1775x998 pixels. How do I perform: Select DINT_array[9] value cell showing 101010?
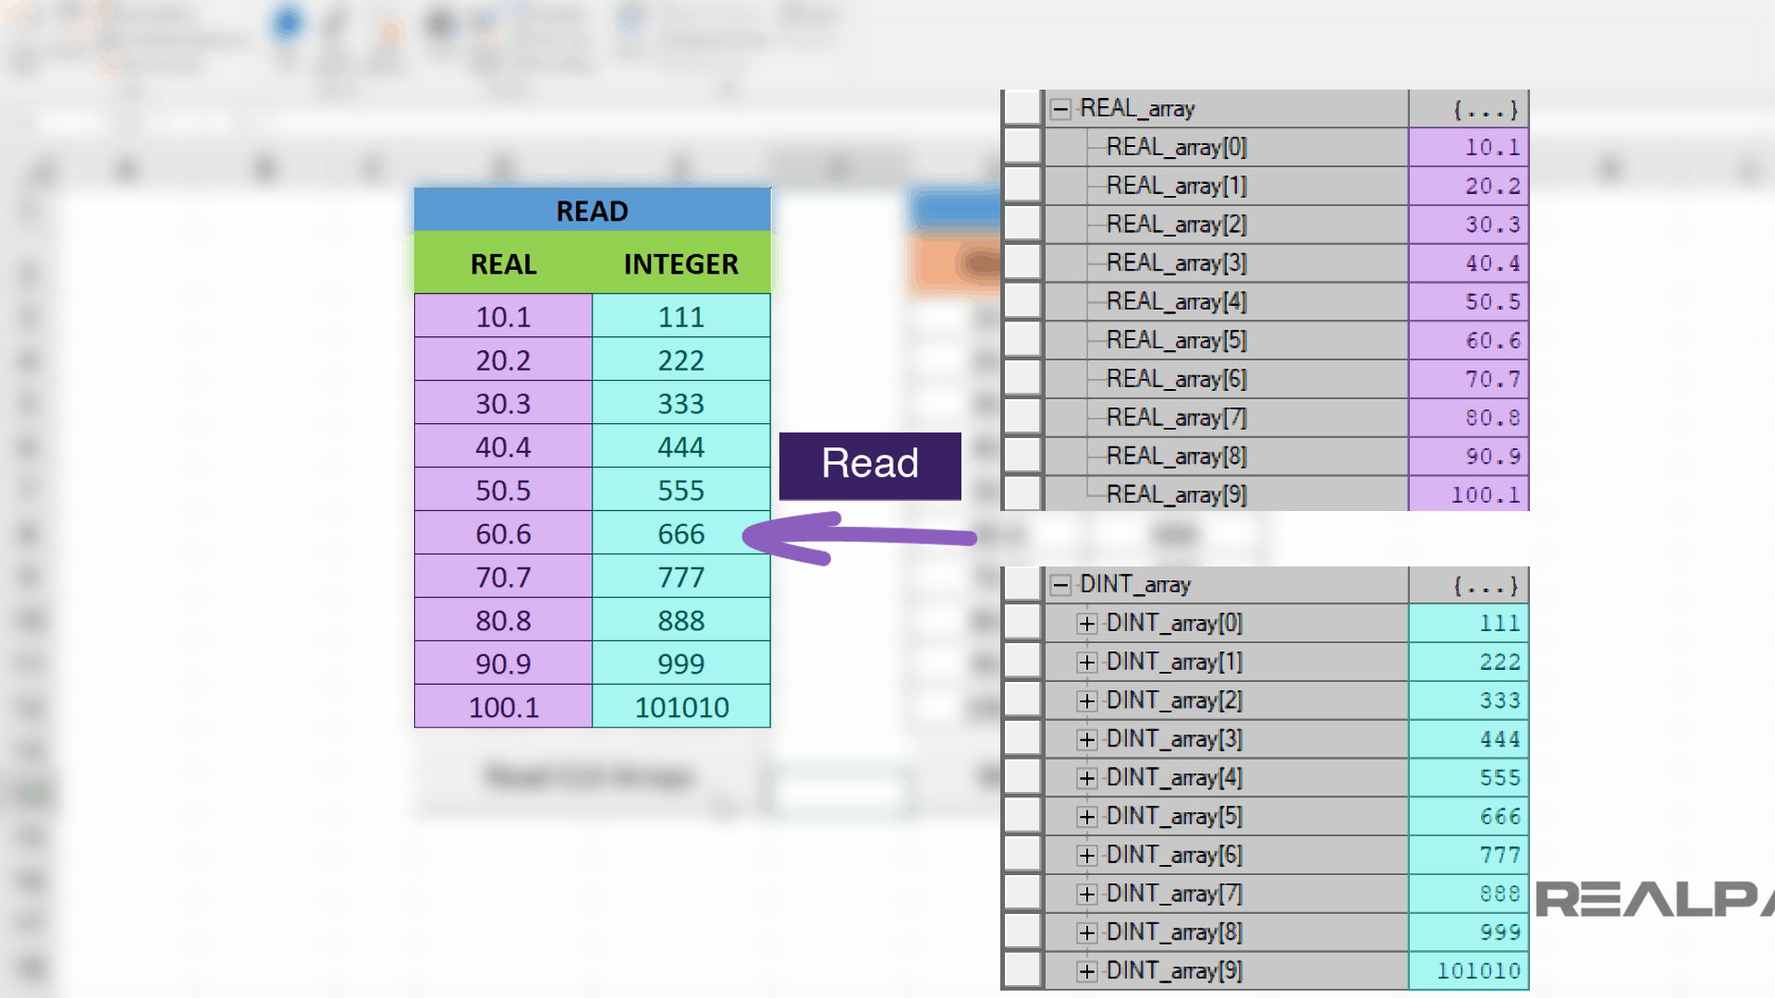(1468, 971)
